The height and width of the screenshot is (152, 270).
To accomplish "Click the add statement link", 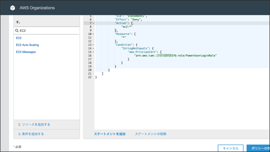I will (110, 134).
